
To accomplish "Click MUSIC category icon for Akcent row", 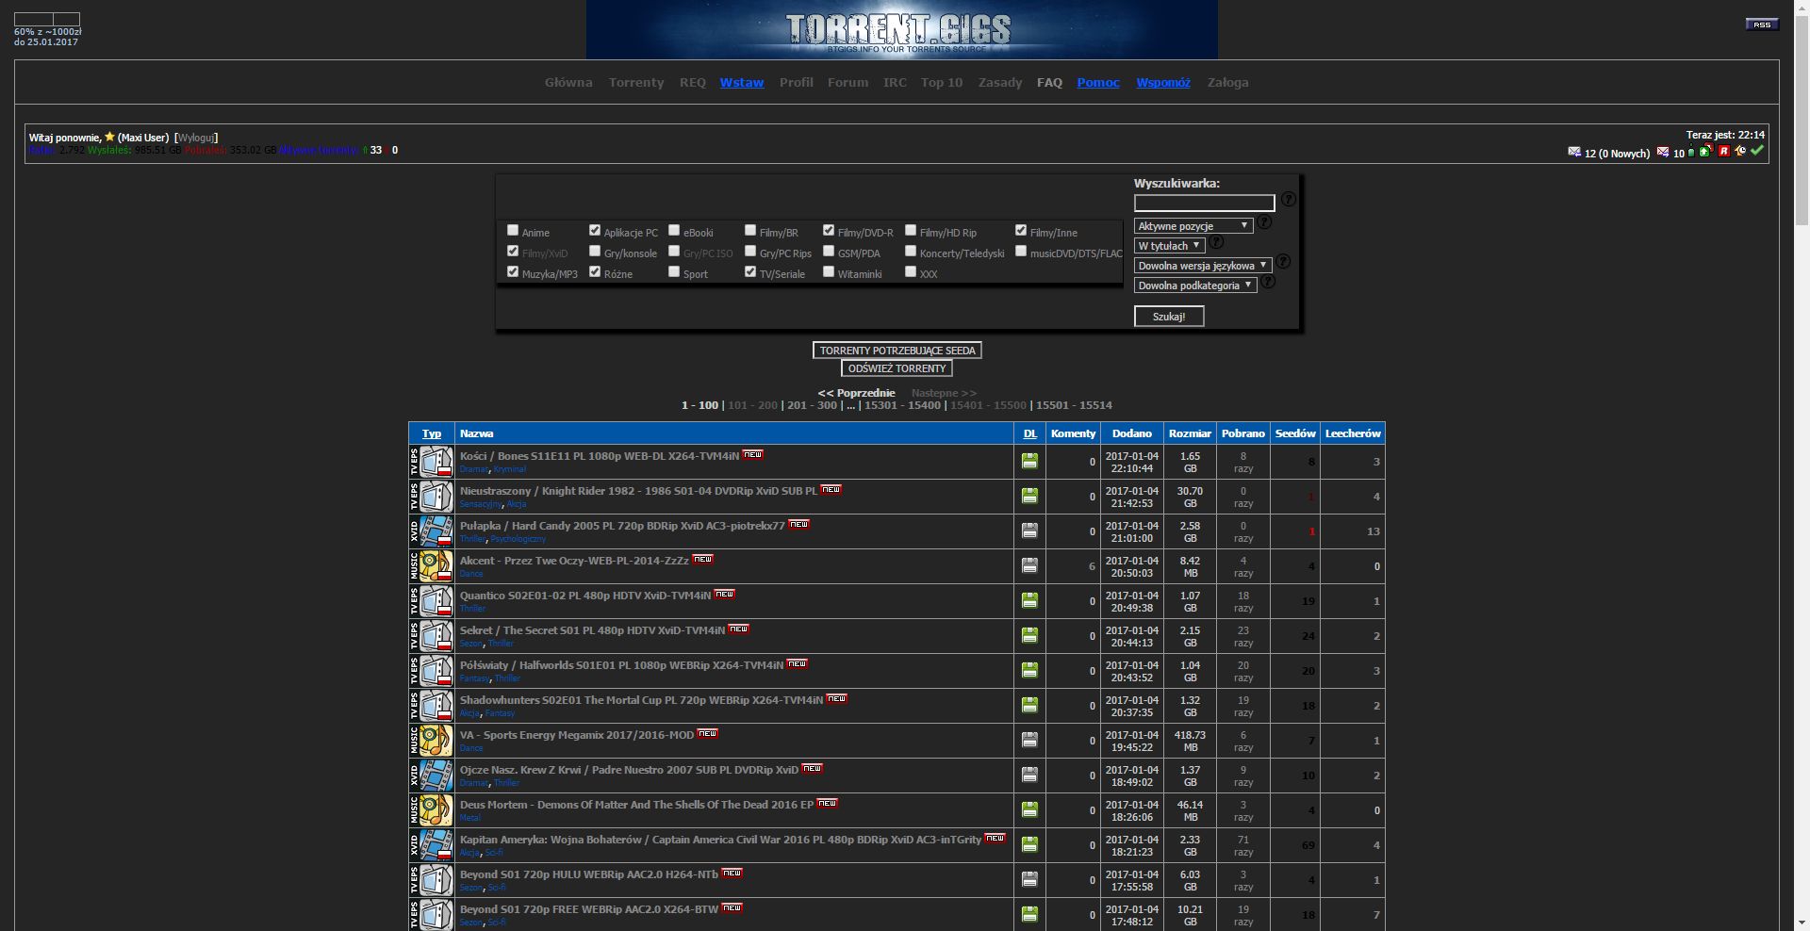I will coord(431,566).
